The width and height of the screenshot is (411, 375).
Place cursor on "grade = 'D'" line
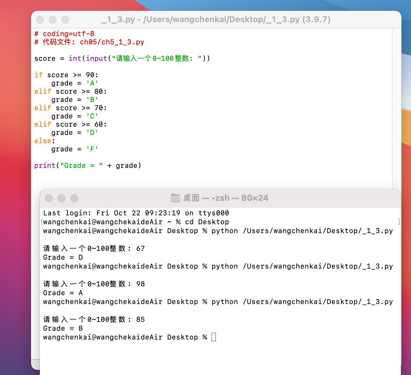click(x=75, y=133)
